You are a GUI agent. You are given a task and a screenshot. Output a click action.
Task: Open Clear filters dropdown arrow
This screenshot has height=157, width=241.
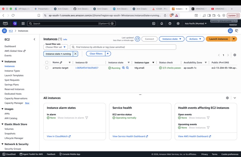point(108,54)
